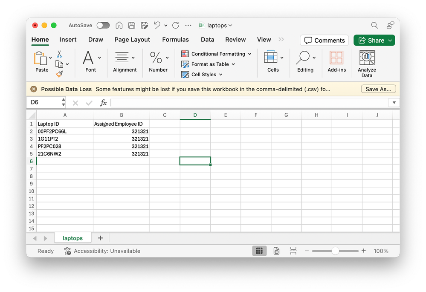Screen dimensions: 426x292
Task: Select the Paste tool
Action: (x=41, y=60)
